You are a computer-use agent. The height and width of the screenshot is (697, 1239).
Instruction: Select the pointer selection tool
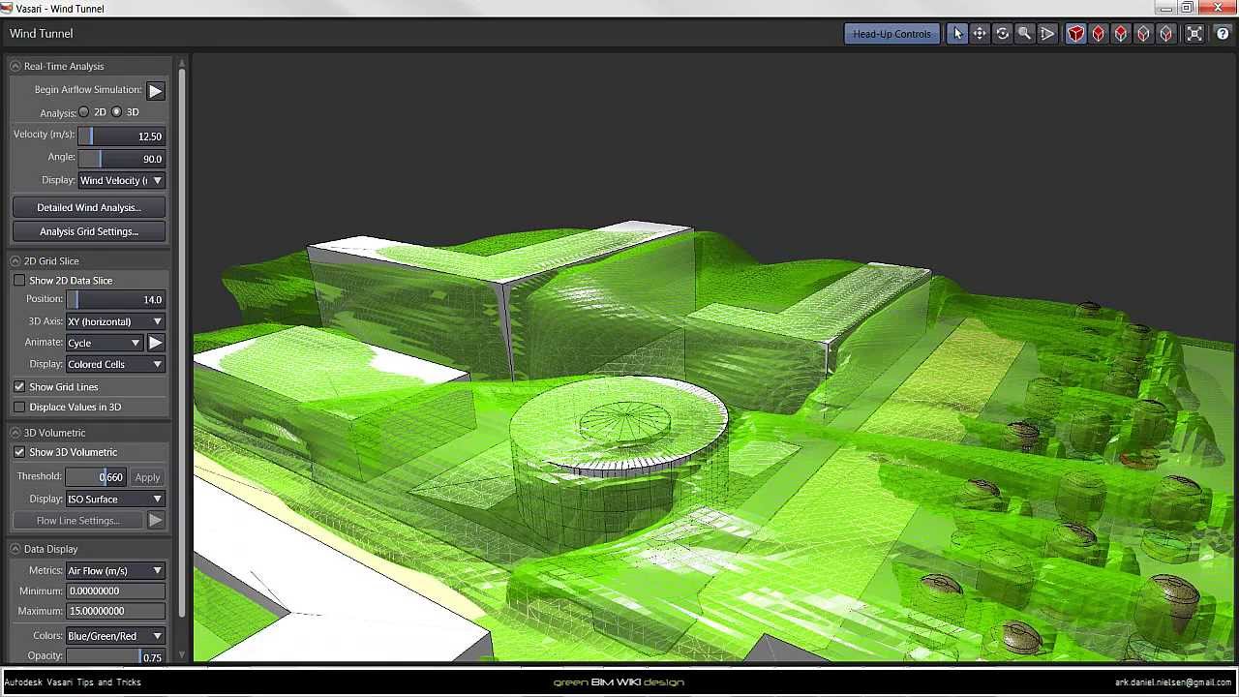click(x=957, y=34)
